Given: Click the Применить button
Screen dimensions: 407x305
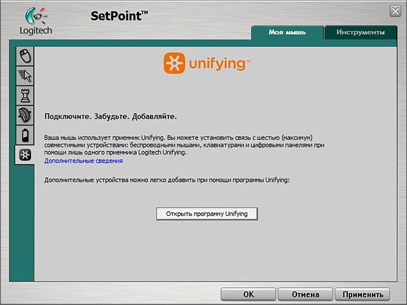Looking at the screenshot, I should [x=362, y=294].
